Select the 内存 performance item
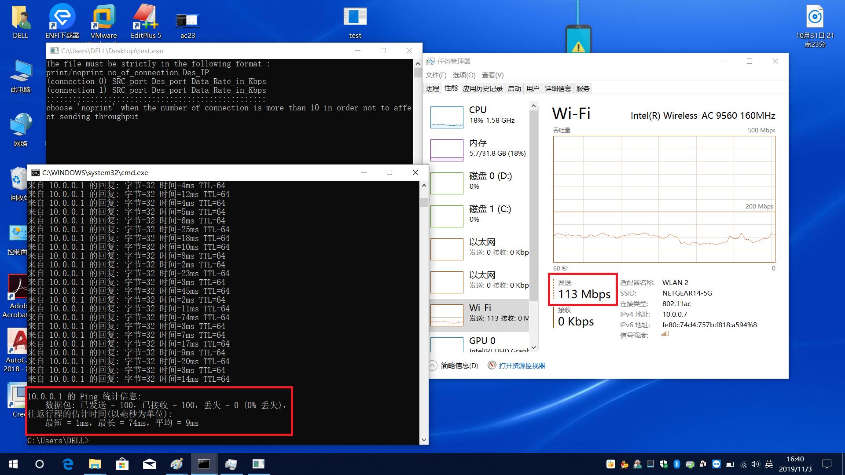Screen dimensions: 845x475 (479, 148)
